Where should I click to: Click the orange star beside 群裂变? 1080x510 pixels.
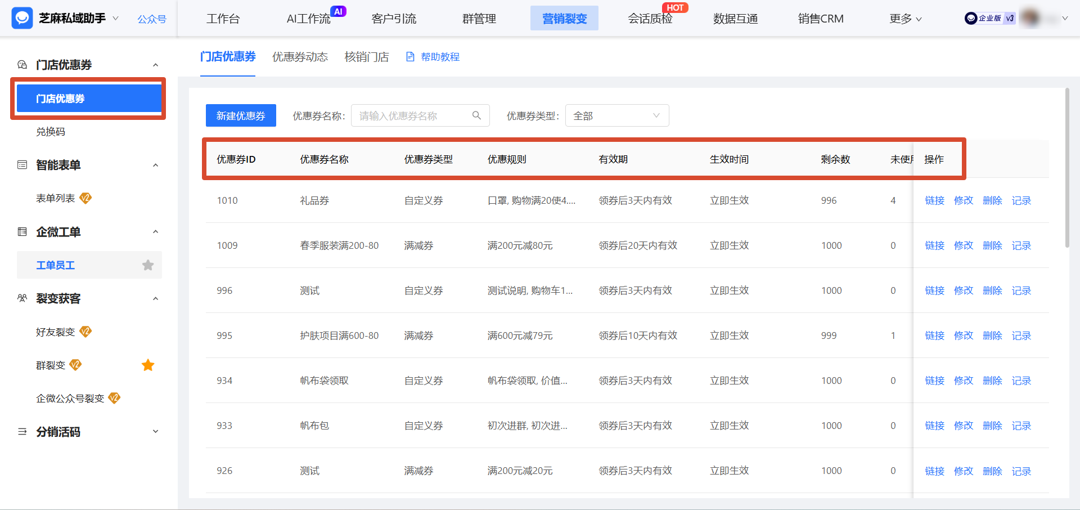pos(148,365)
